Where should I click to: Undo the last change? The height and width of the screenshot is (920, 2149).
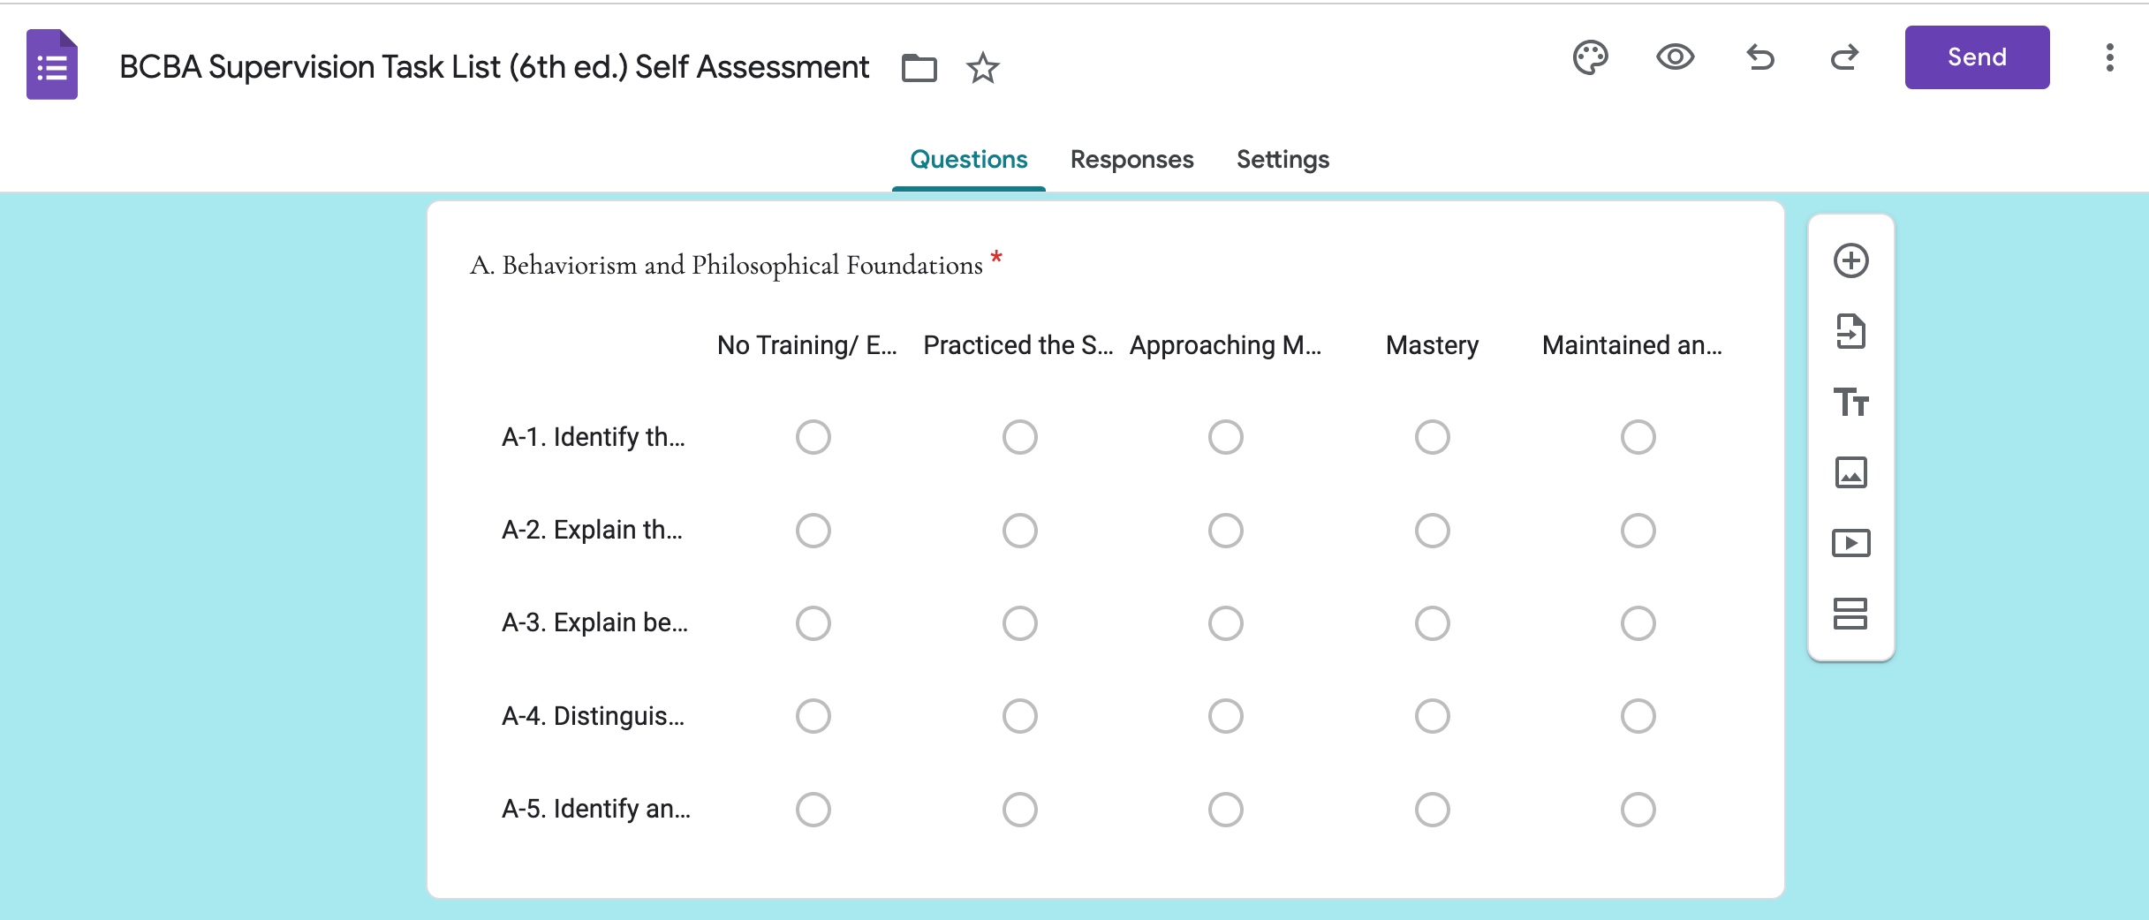point(1759,57)
